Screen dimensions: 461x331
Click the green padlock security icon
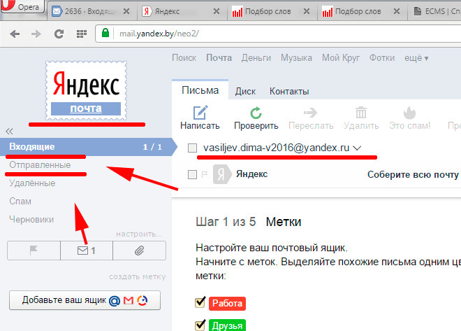(105, 33)
